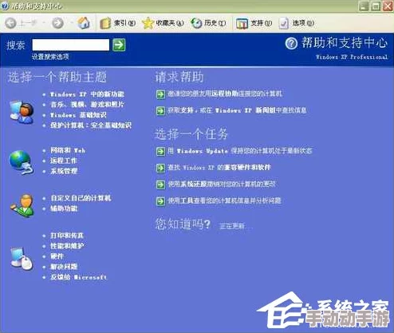Click the Forward arrow toolbar icon
This screenshot has height=333, width=394.
pos(57,23)
